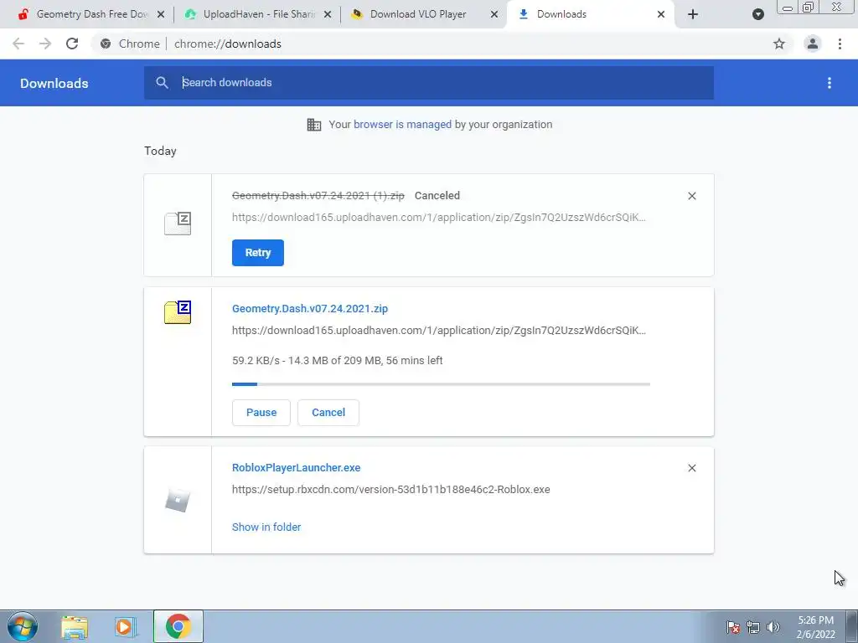Image resolution: width=858 pixels, height=643 pixels.
Task: Open Windows Explorer from the taskbar
Action: pyautogui.click(x=75, y=627)
